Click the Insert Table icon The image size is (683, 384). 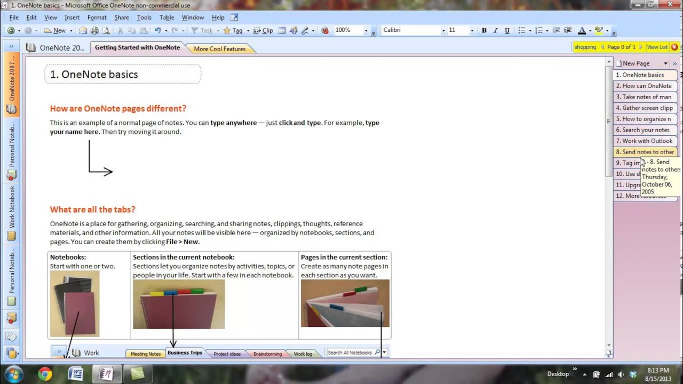[x=282, y=30]
